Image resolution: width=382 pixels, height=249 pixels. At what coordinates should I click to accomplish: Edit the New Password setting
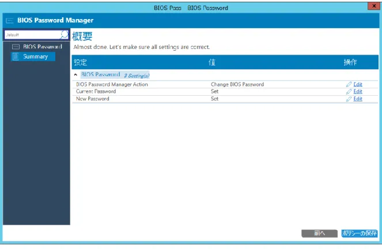click(358, 99)
